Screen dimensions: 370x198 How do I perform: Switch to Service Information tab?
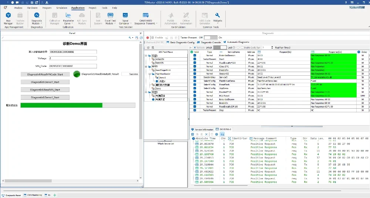tap(202, 129)
